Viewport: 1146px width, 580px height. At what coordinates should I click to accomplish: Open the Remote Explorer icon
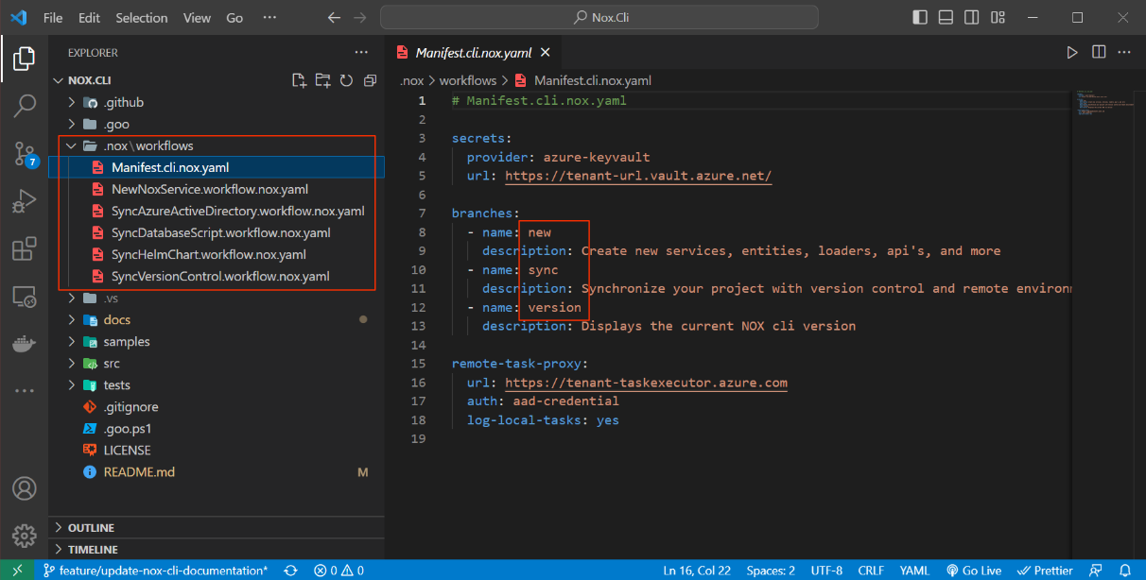point(25,297)
